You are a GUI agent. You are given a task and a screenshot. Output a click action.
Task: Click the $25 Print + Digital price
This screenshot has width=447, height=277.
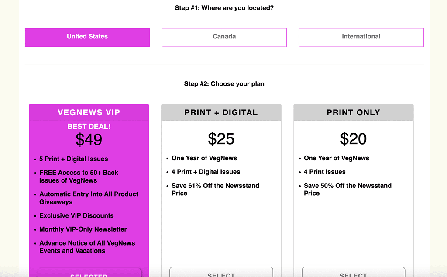pos(221,139)
